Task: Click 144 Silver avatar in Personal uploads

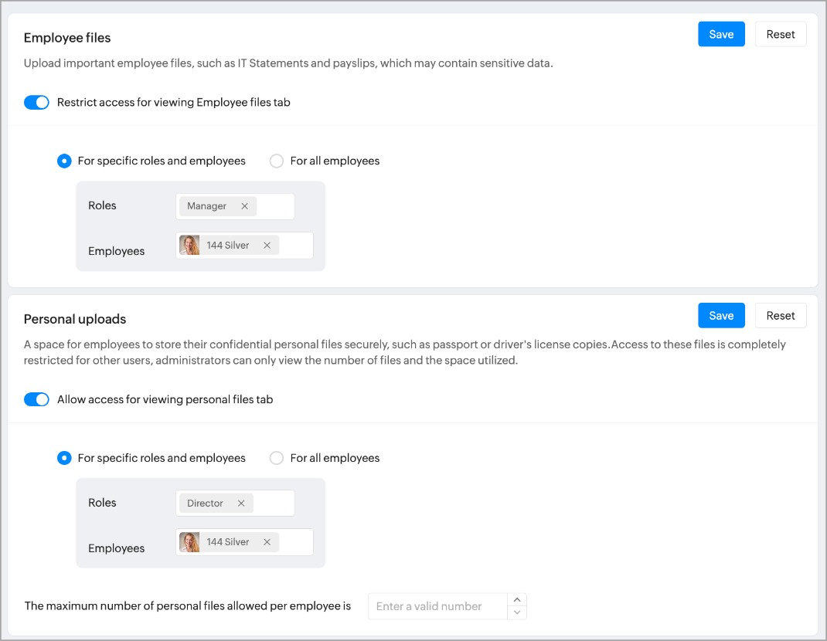Action: [189, 542]
